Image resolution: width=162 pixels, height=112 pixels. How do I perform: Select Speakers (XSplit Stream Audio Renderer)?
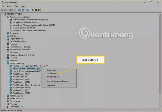29,30
